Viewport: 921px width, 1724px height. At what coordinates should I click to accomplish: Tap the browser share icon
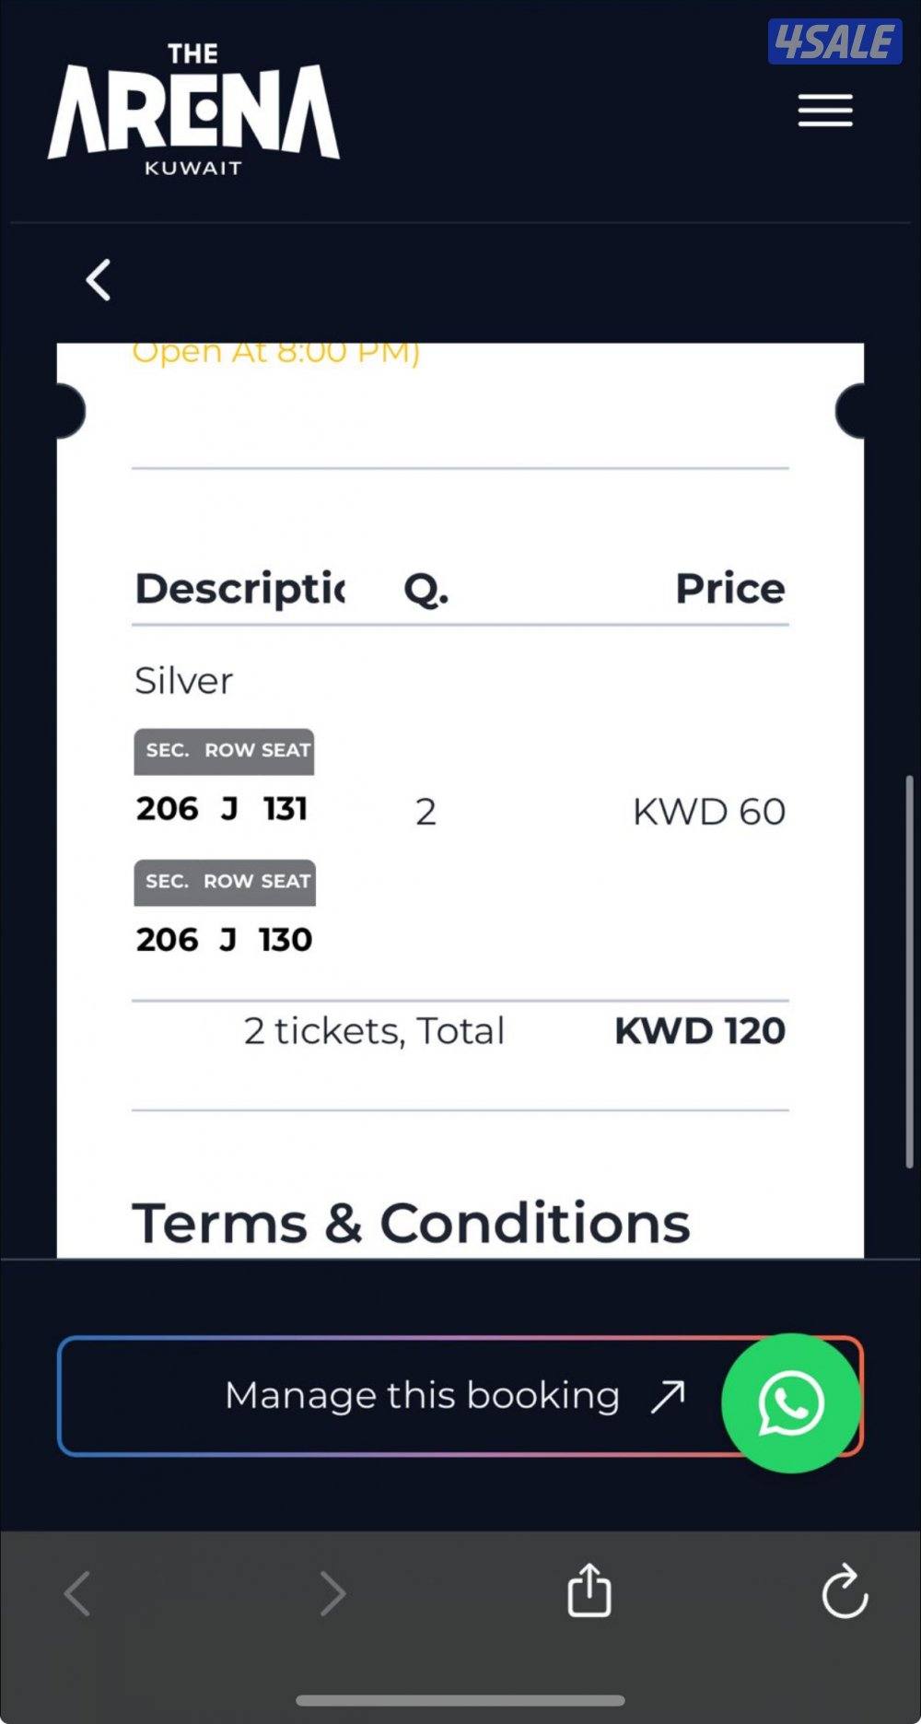click(589, 1590)
